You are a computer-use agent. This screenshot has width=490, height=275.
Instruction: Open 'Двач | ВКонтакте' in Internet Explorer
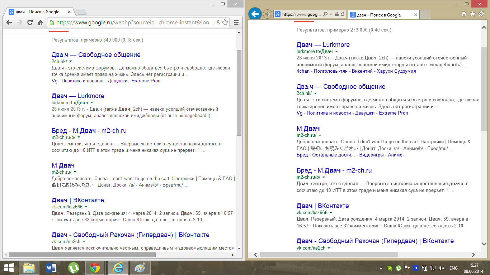323,206
